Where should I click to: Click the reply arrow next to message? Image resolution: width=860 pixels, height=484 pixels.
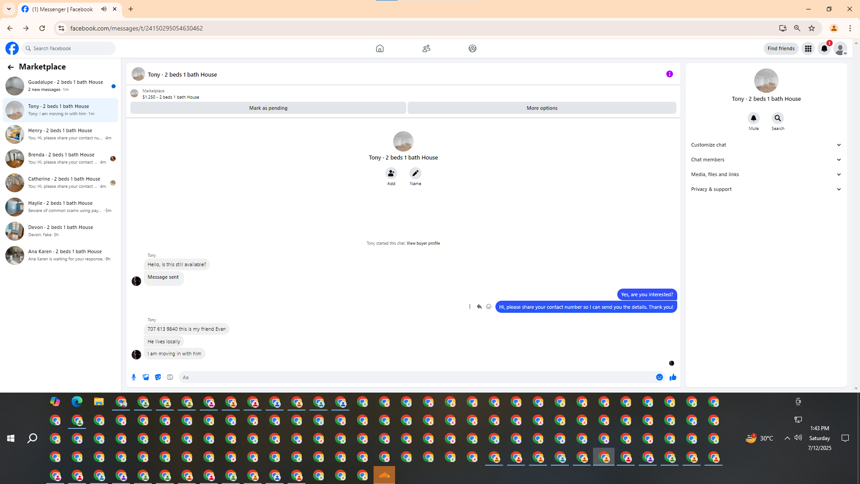(x=479, y=307)
